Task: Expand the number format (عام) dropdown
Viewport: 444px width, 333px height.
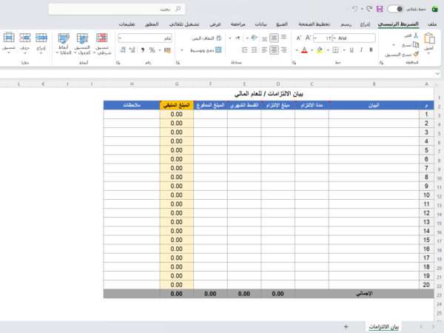Action: [121, 38]
